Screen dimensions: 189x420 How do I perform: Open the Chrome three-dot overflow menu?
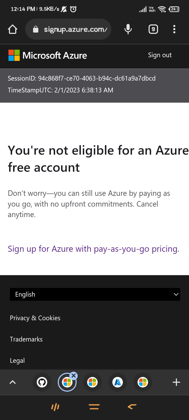(x=174, y=29)
